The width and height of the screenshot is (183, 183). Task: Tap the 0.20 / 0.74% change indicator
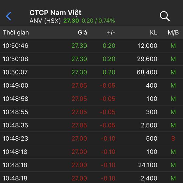point(98,21)
